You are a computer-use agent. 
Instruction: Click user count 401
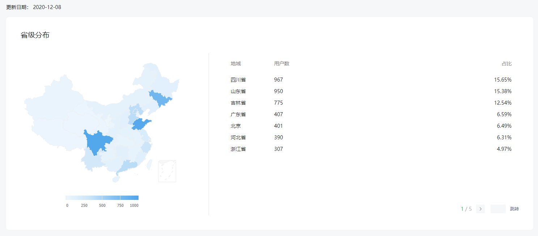tap(278, 126)
